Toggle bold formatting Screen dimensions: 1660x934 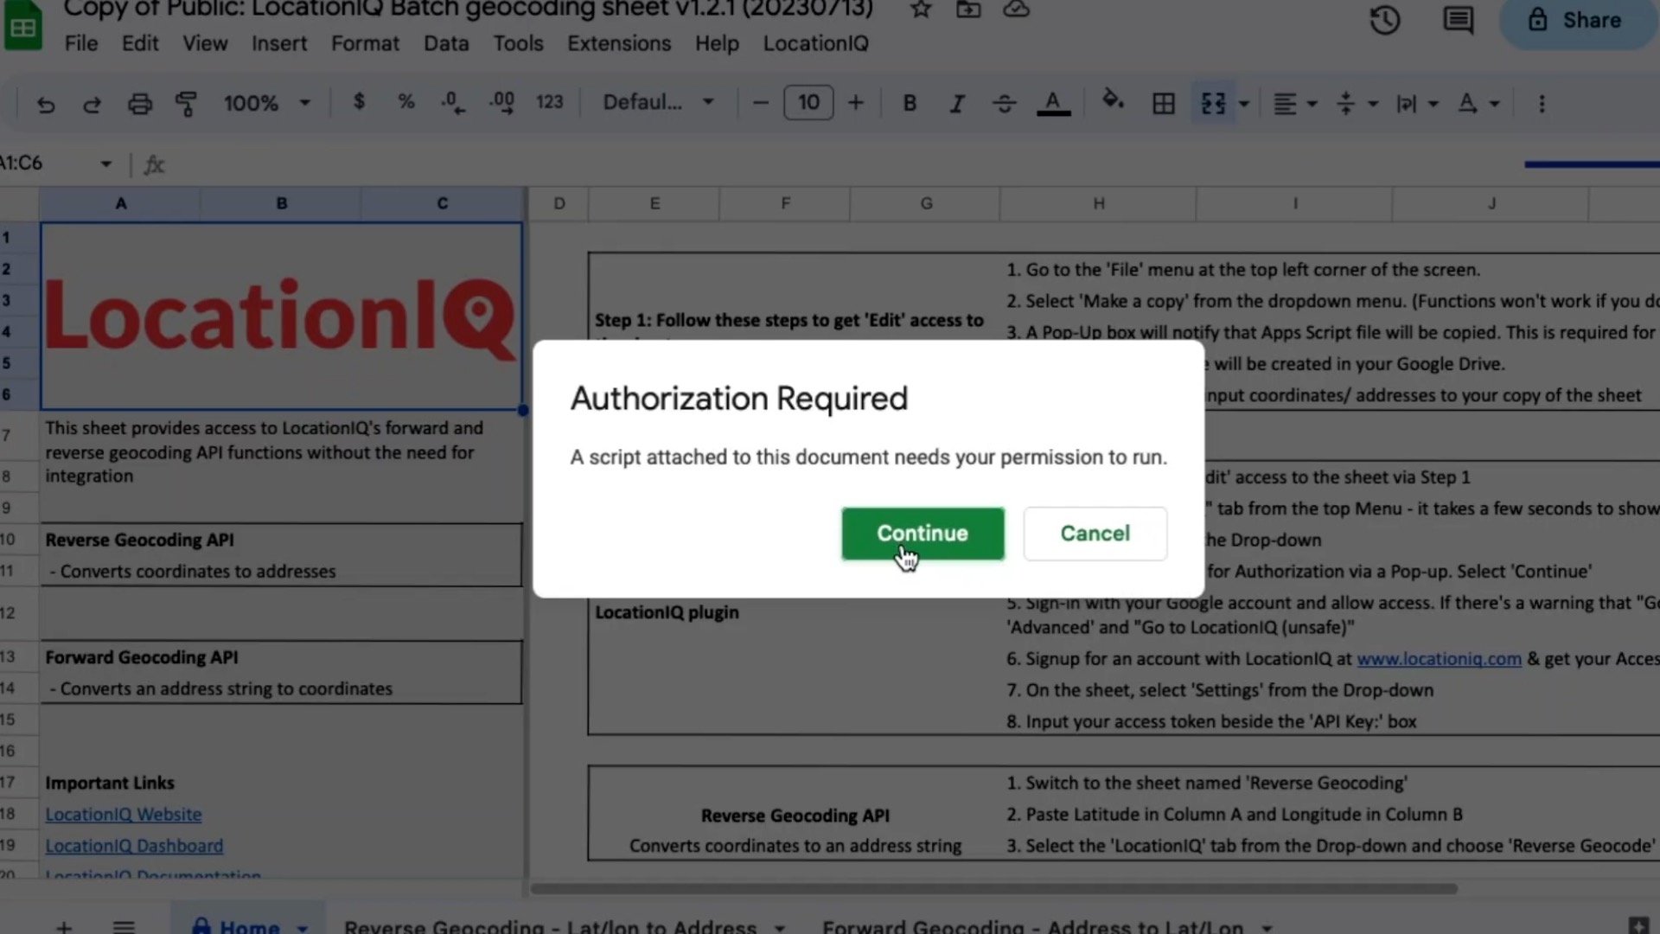(x=910, y=103)
